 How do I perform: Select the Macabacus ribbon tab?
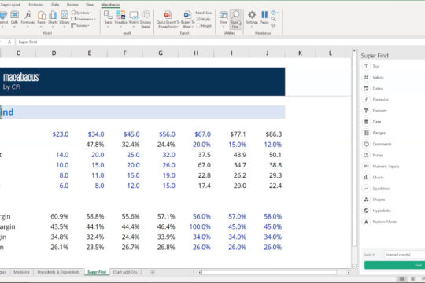point(110,5)
